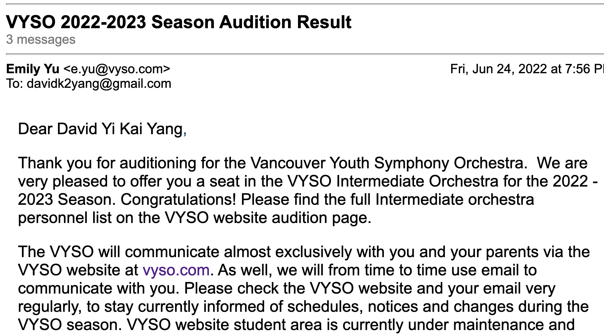The width and height of the screenshot is (604, 336).
Task: Open the vyso.com link
Action: tap(176, 270)
